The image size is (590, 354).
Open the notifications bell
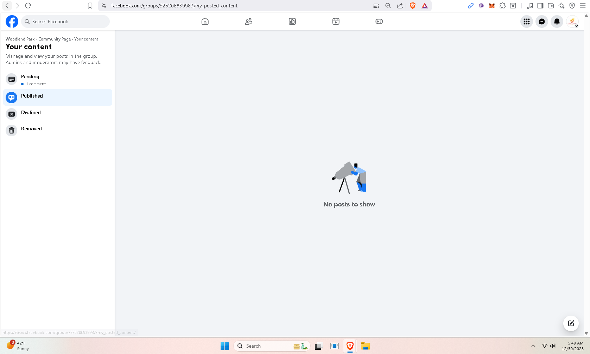557,21
